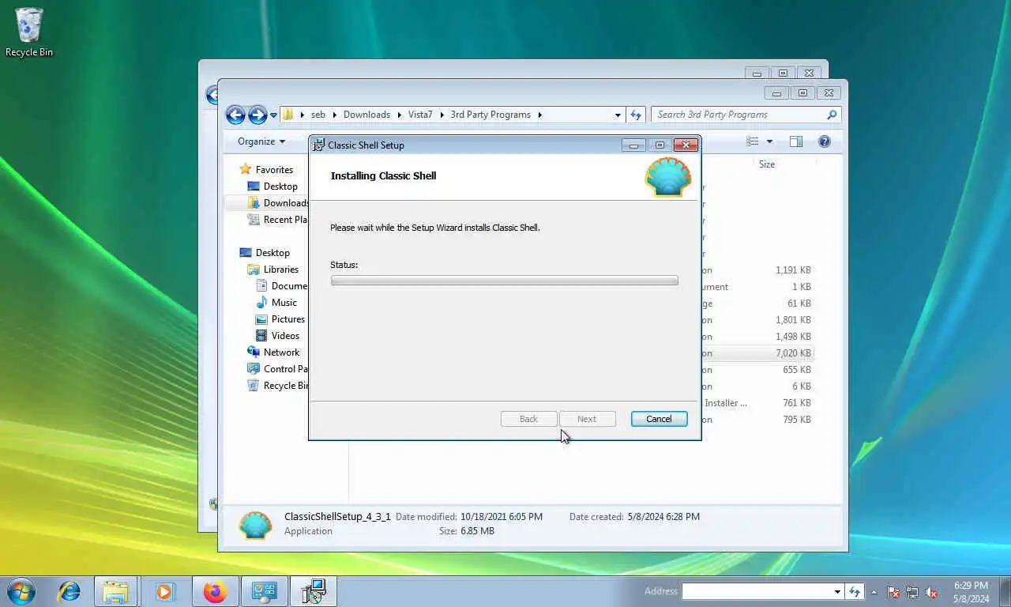
Task: Select the Desktop root tree item
Action: [265, 253]
